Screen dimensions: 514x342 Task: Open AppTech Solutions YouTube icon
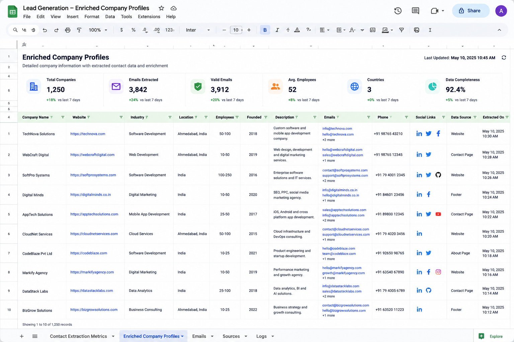[438, 214]
